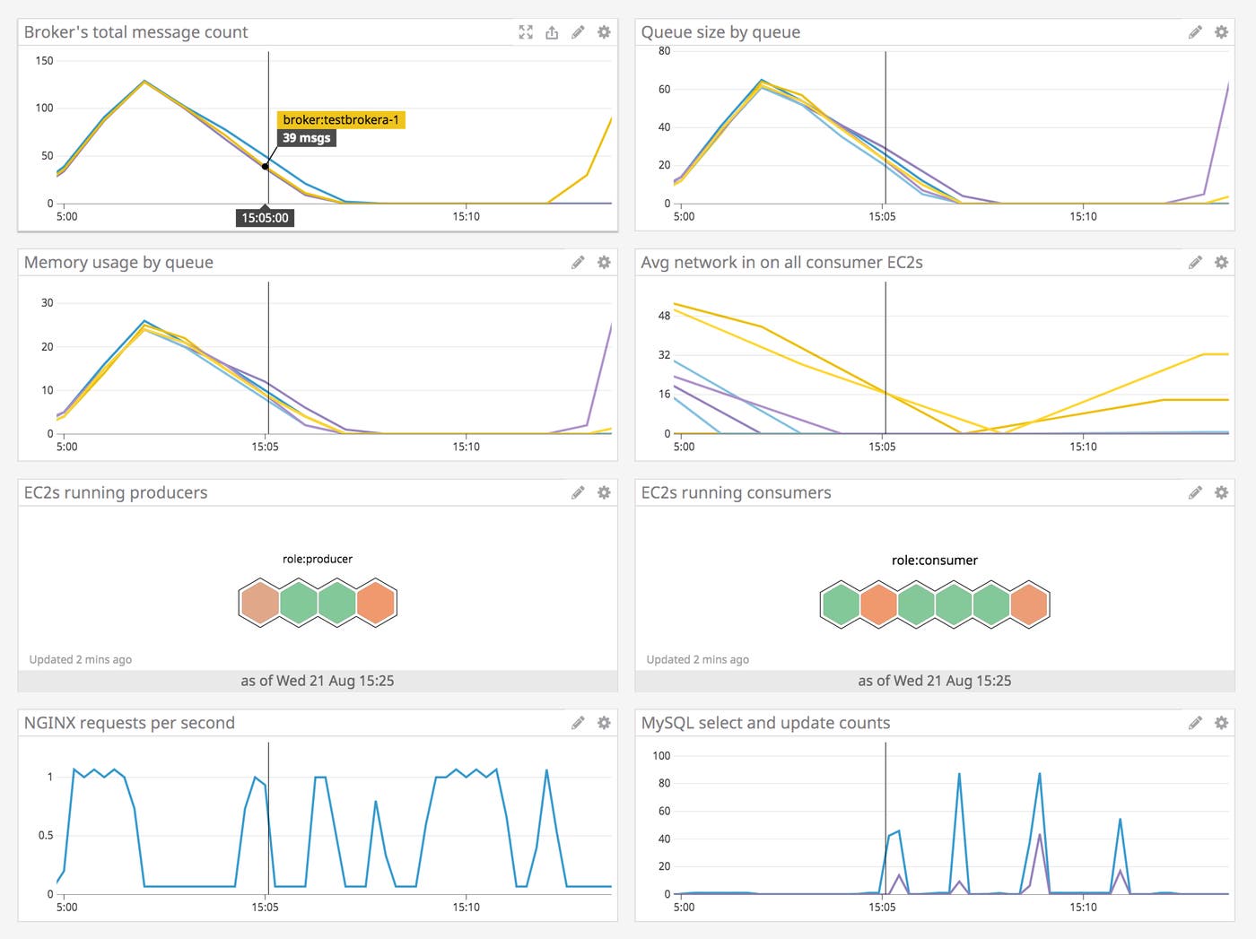Select an orange hexagon in role:producer host map
Screen dimensions: 1256x939
click(257, 603)
